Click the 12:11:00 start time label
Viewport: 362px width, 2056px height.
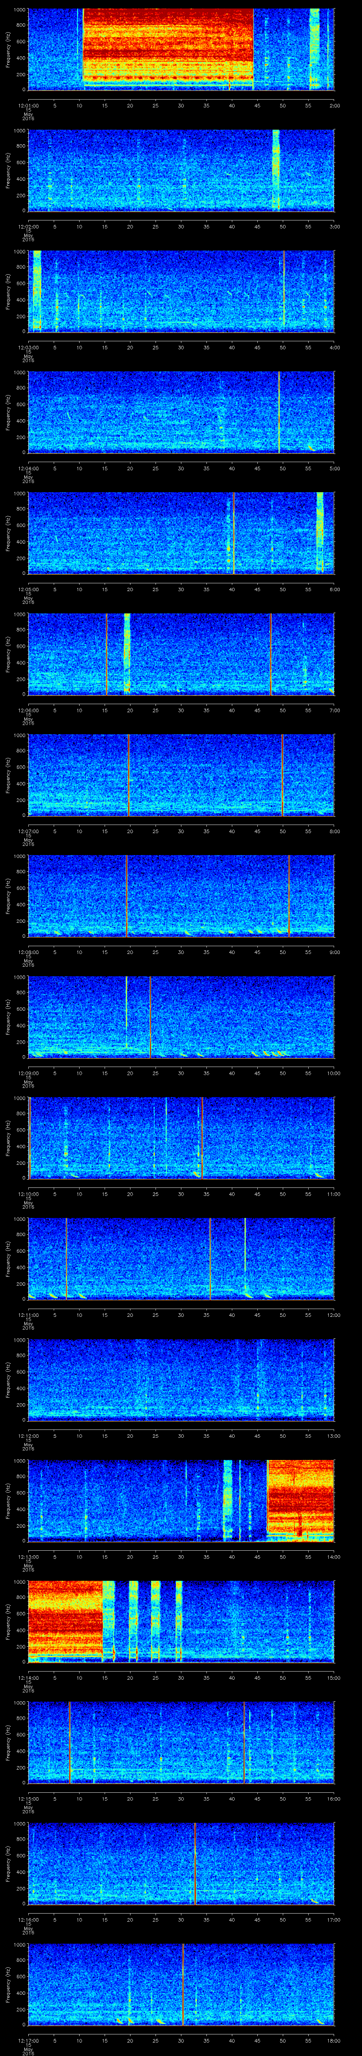click(x=29, y=1315)
